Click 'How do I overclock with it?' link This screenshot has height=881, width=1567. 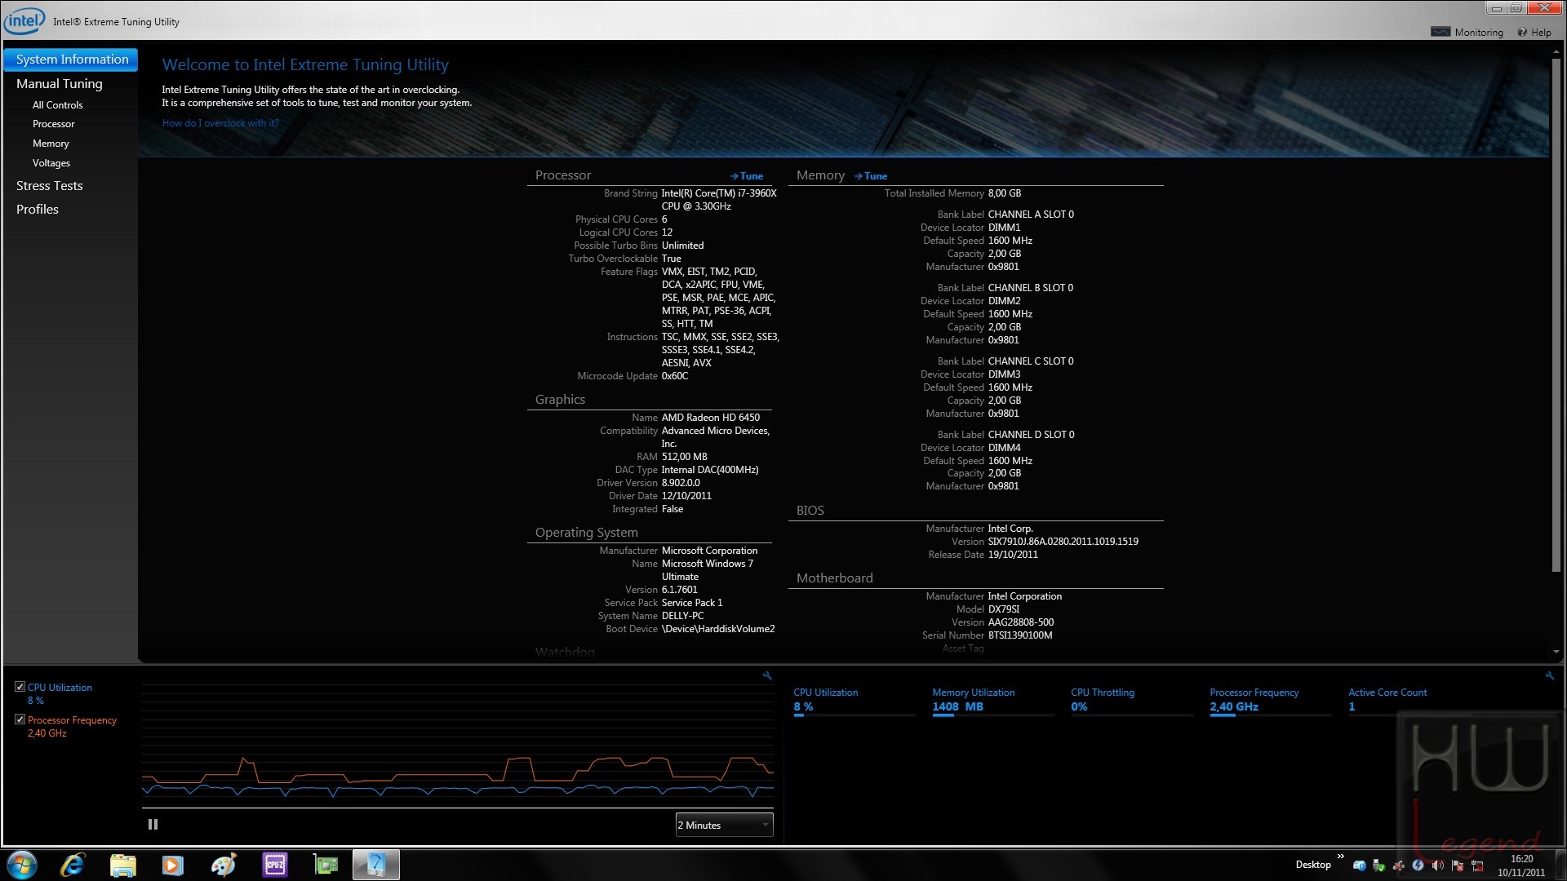pos(220,123)
